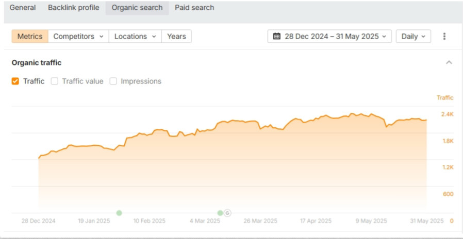Select the Organic search tab
The width and height of the screenshot is (463, 239).
pyautogui.click(x=137, y=8)
